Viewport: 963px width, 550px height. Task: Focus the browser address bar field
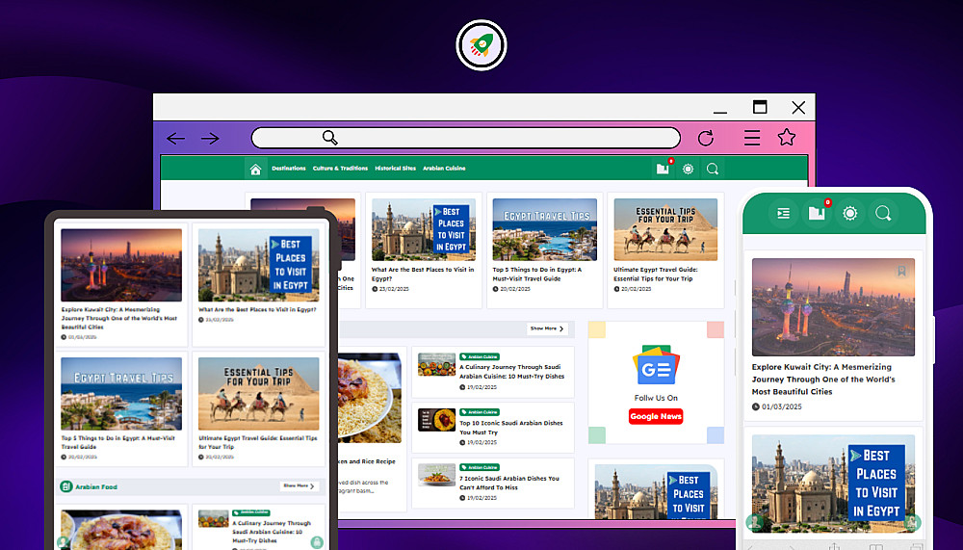(466, 138)
